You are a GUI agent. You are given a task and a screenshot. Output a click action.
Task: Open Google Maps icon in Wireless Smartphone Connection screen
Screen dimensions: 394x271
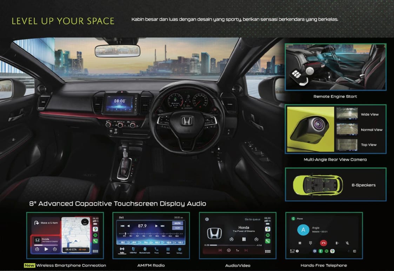[95, 229]
